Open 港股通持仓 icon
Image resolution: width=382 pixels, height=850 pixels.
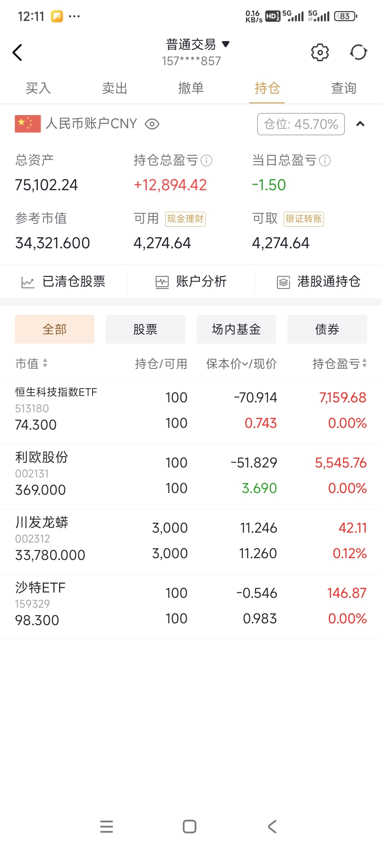click(283, 282)
